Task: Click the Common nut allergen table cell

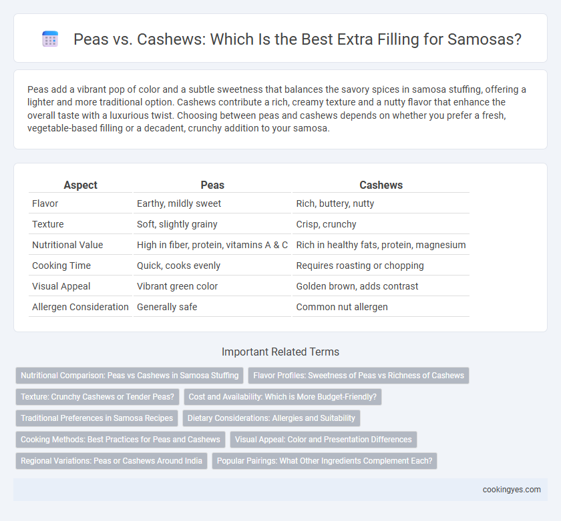Action: [x=342, y=307]
